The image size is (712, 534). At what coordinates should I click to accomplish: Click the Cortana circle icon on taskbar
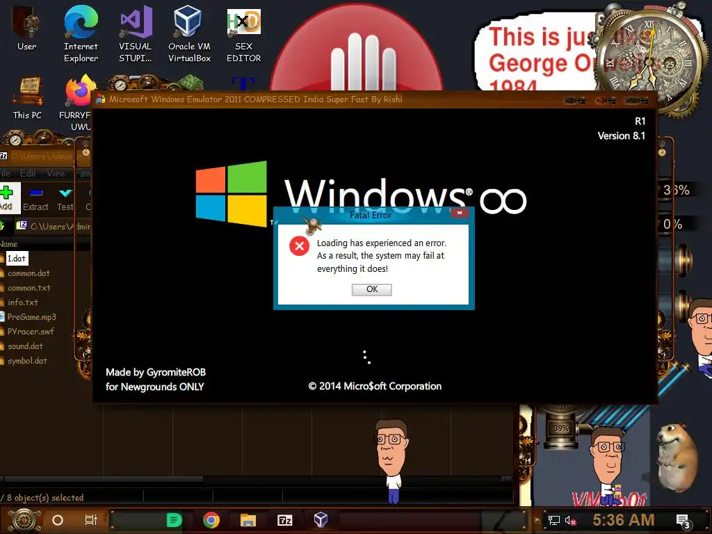pos(58,520)
